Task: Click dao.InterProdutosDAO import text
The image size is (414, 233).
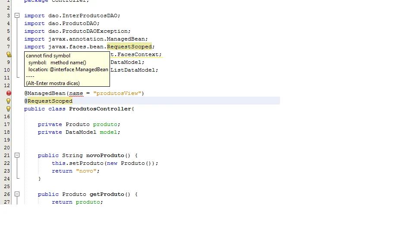Action: [83, 16]
